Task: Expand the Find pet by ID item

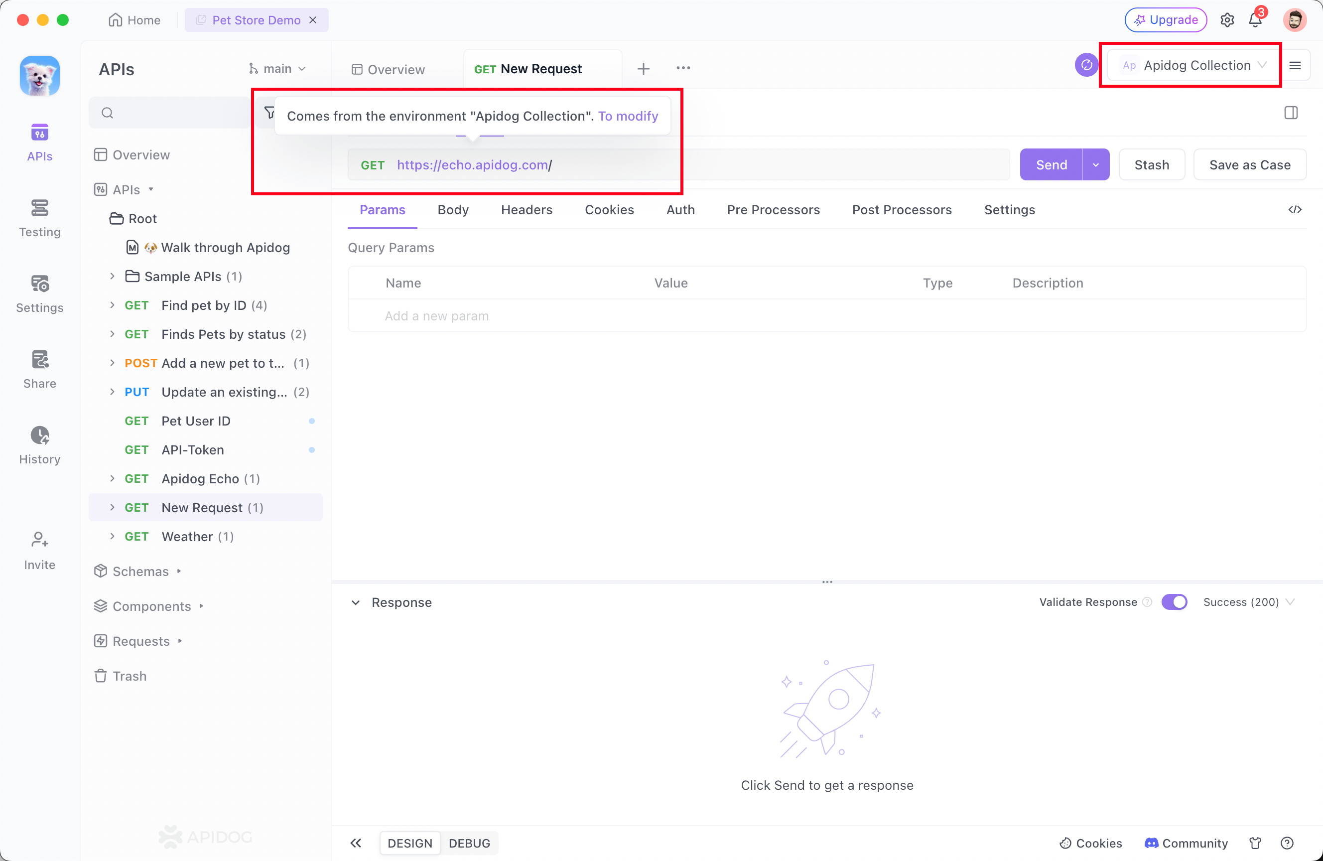Action: coord(112,305)
